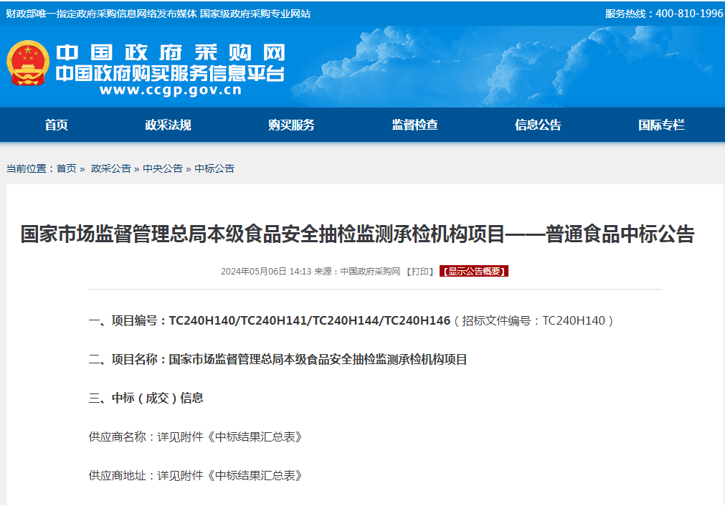Screen dimensions: 725x506
Task: Click the announcement headline 国家市场监督管理总局...普通食品中标公告
Action: coord(357,234)
